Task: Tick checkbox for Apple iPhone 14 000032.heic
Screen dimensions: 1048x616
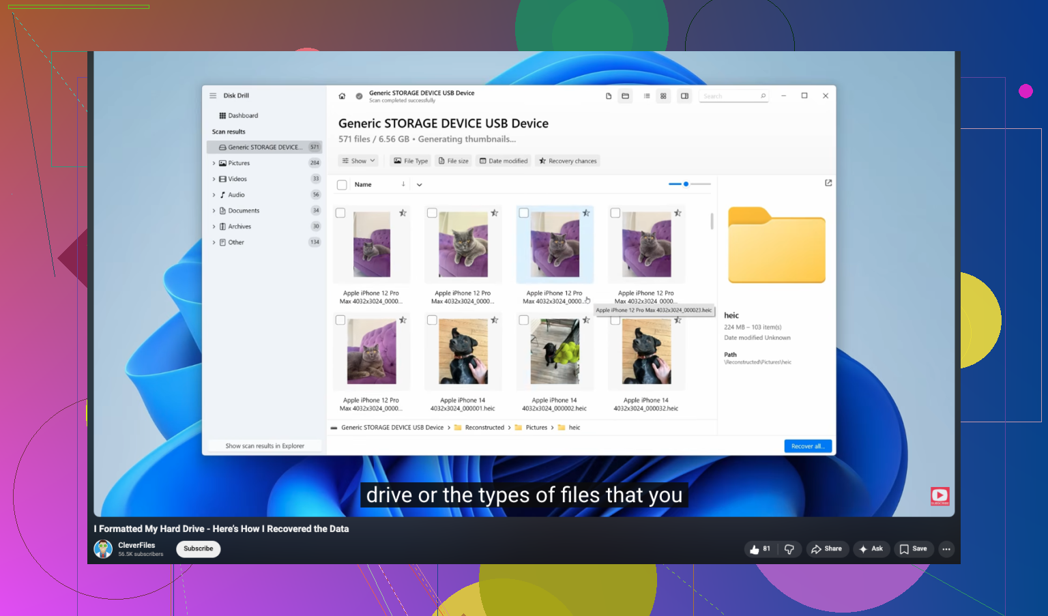Action: coord(615,320)
